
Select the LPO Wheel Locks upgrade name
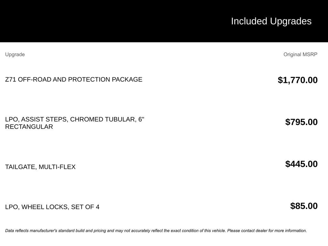[52, 207]
